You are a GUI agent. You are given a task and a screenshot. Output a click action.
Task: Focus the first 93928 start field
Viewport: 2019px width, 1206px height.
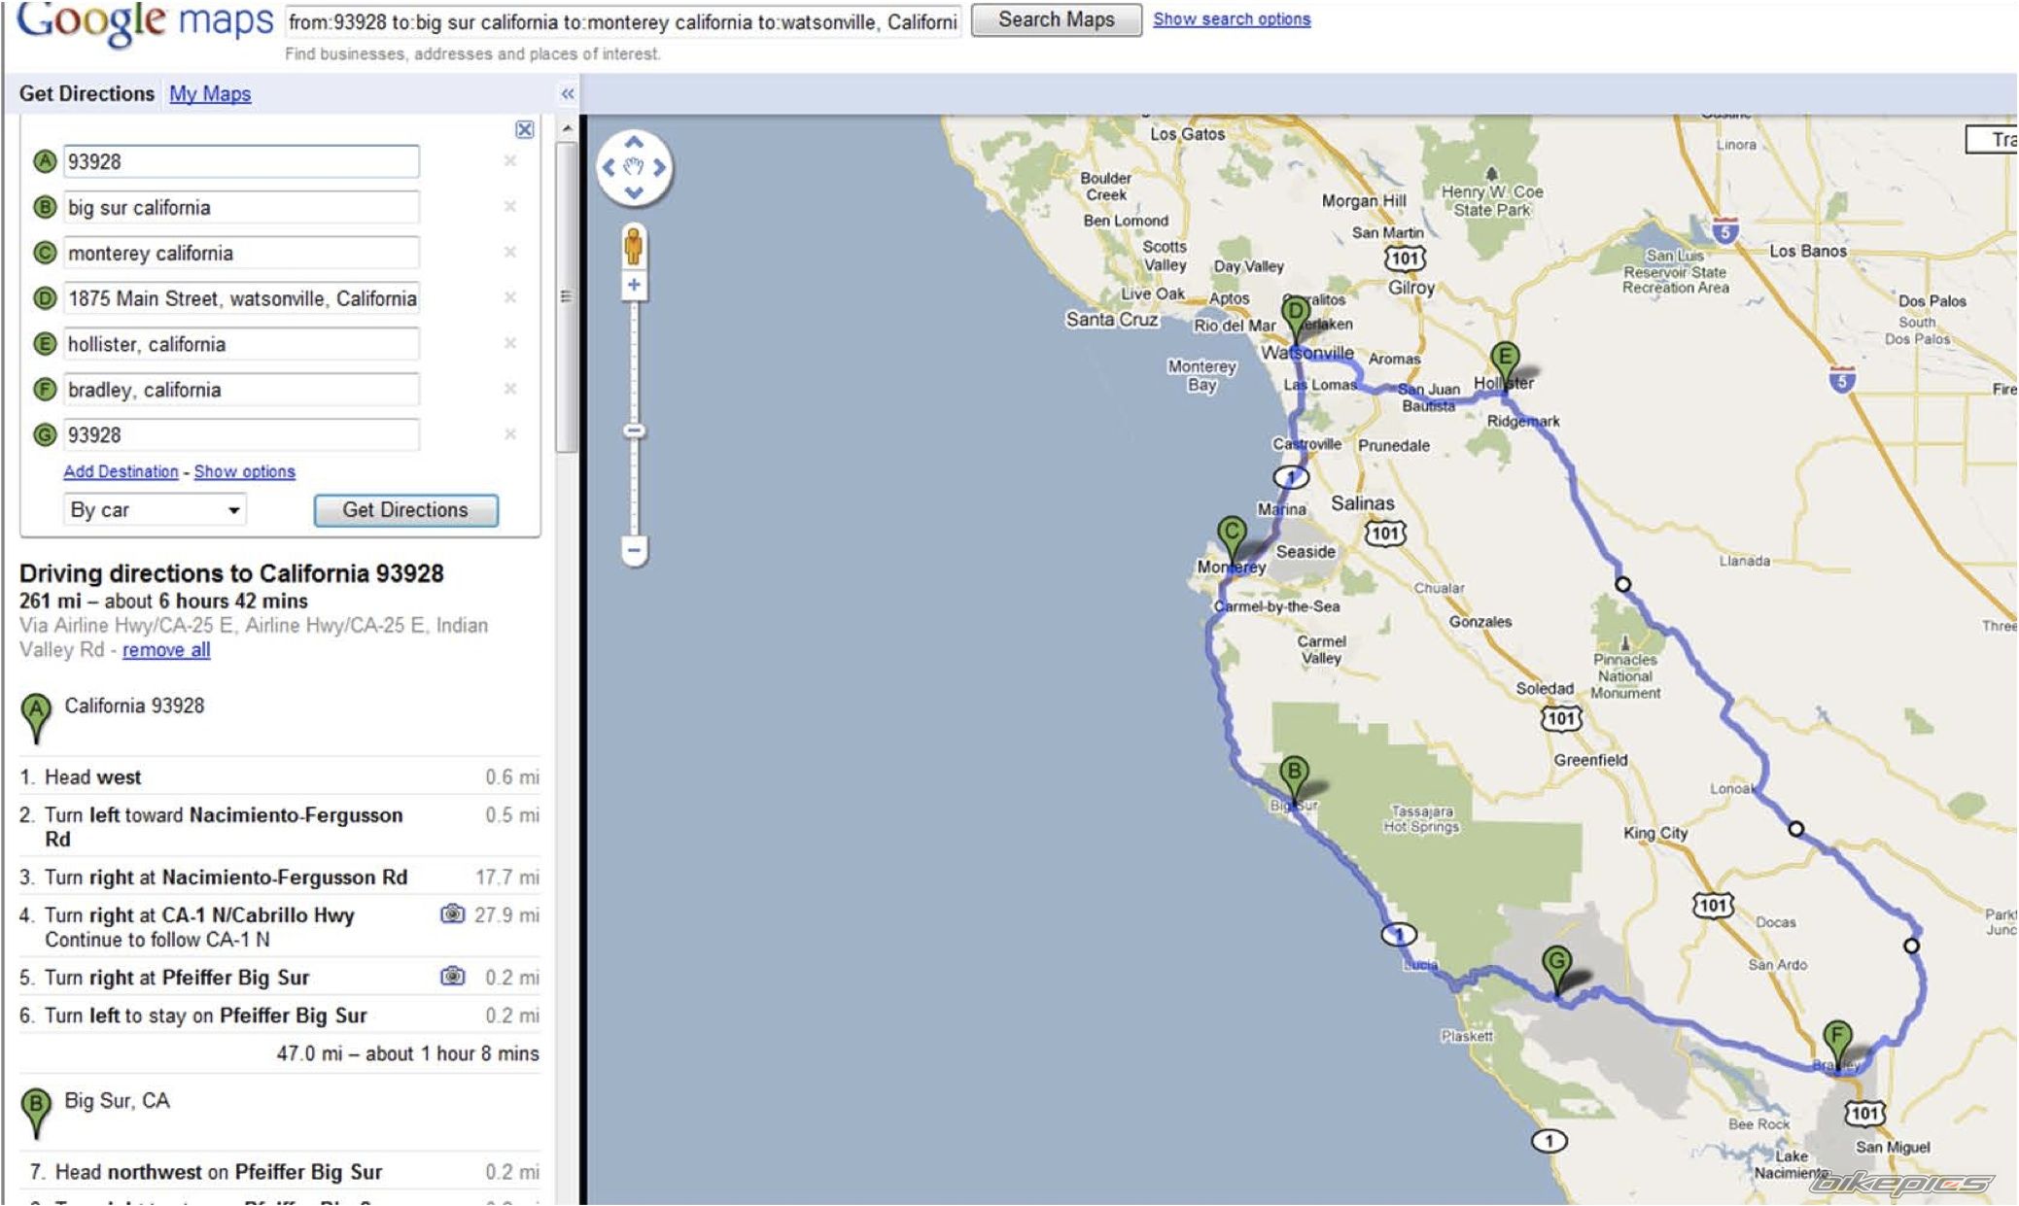[241, 161]
